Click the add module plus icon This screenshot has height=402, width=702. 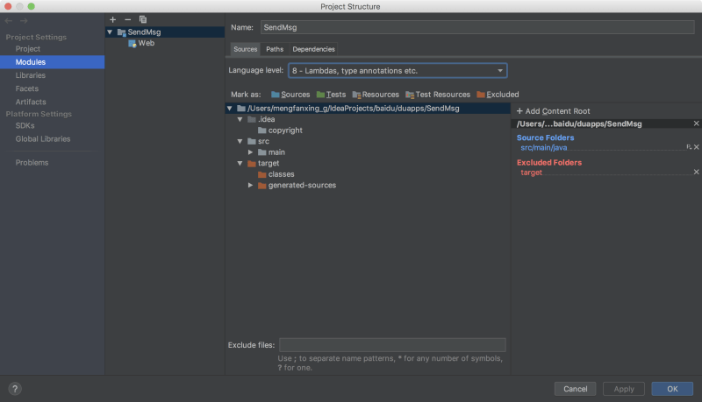click(113, 19)
